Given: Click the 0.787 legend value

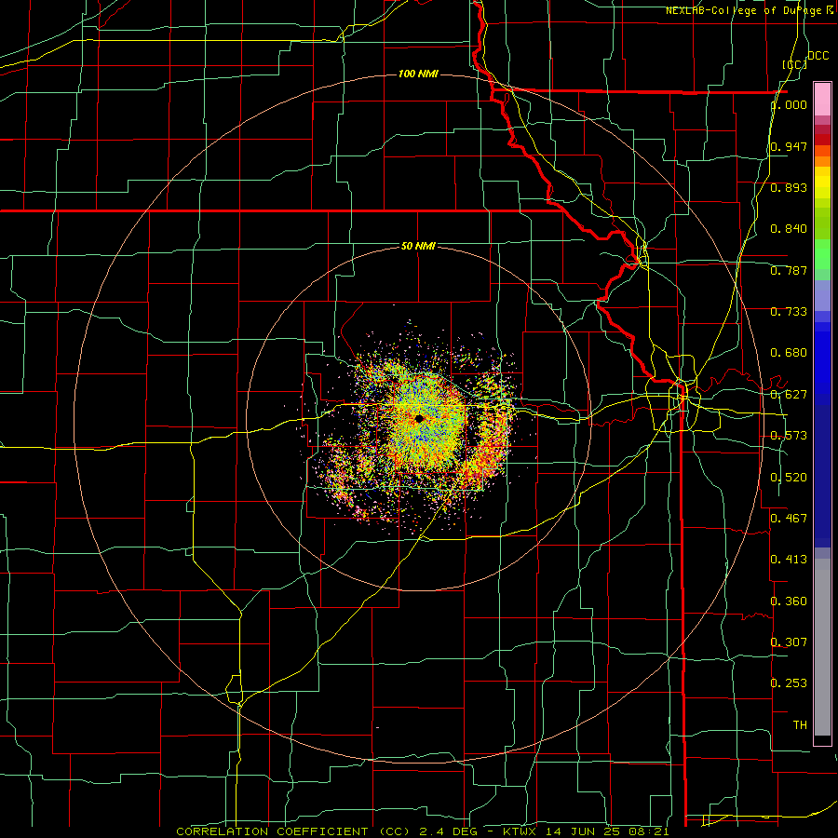Looking at the screenshot, I should point(789,270).
